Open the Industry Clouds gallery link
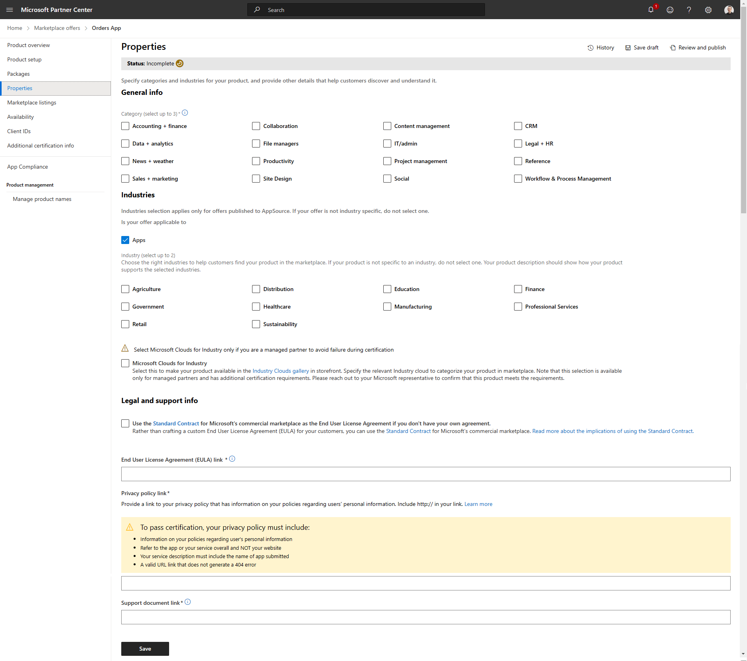Screen dimensions: 747x661 pyautogui.click(x=281, y=371)
